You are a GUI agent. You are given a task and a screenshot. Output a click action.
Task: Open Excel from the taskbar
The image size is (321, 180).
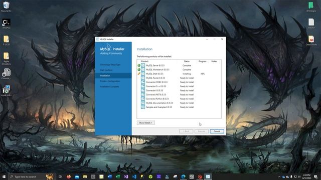[x=118, y=176]
